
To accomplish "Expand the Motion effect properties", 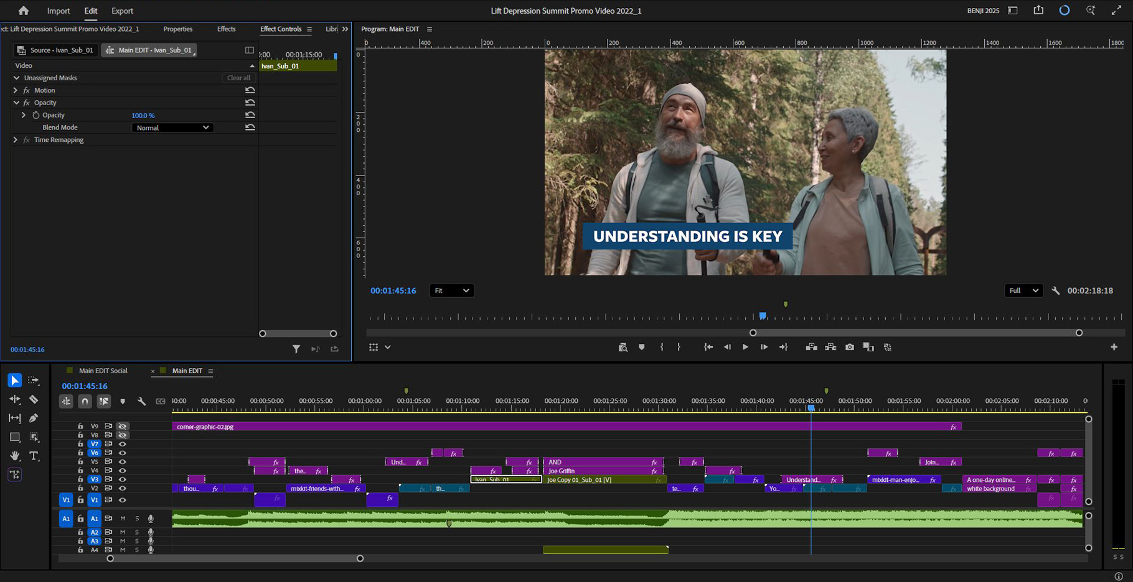I will click(16, 90).
